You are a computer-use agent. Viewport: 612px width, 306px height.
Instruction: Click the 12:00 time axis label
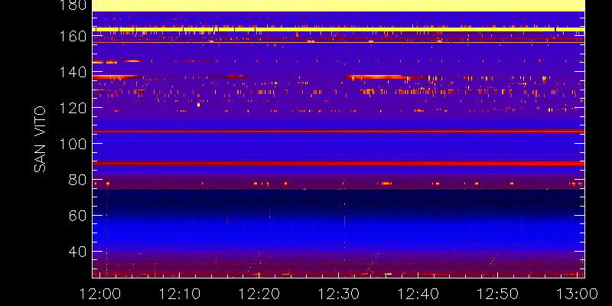100,294
